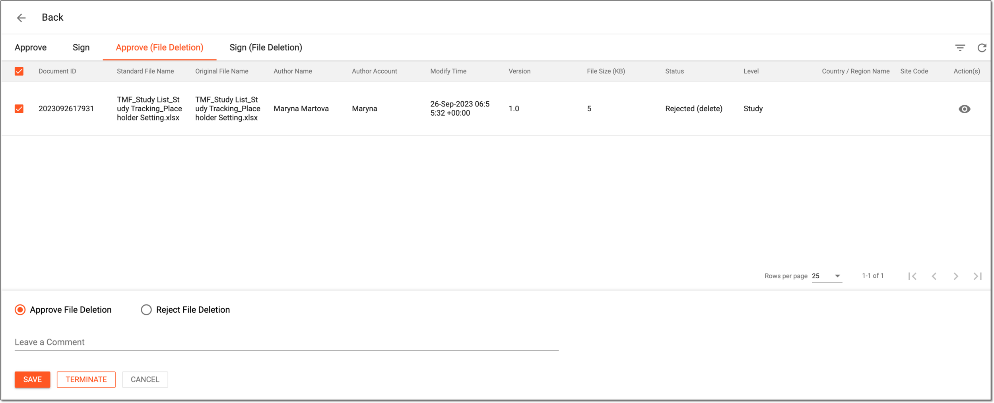Open the filter list icon
The width and height of the screenshot is (994, 403).
click(960, 48)
